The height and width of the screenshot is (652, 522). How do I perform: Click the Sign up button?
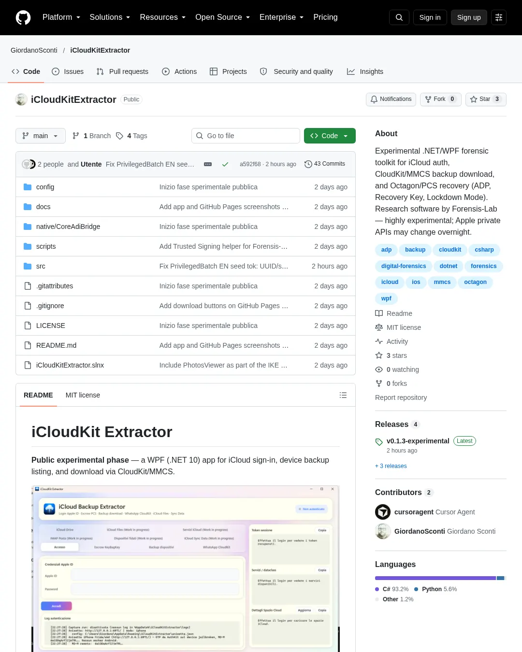(x=469, y=17)
